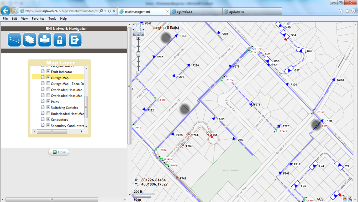Viewport: 358px width, 202px height.
Task: Click the F448 red label on map
Action: tap(163, 100)
